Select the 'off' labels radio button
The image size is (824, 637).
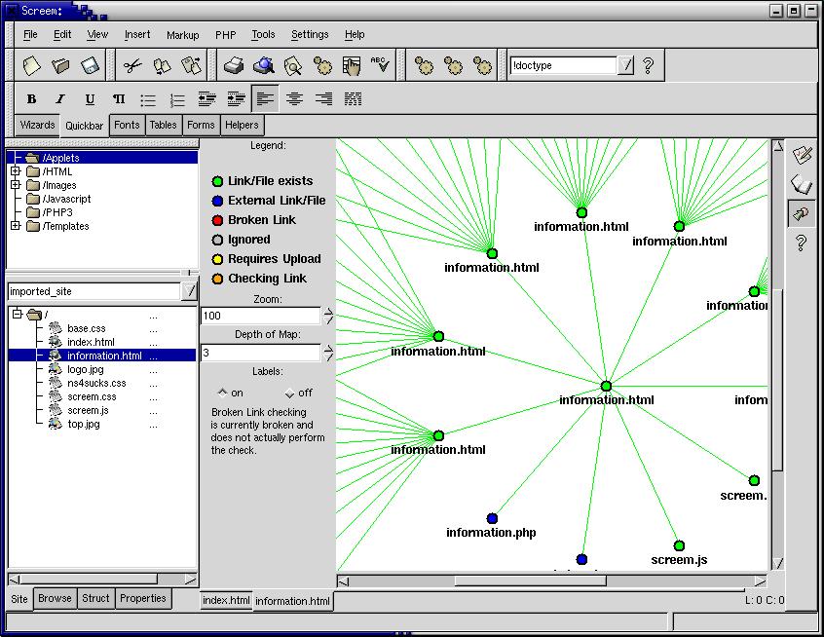[289, 393]
